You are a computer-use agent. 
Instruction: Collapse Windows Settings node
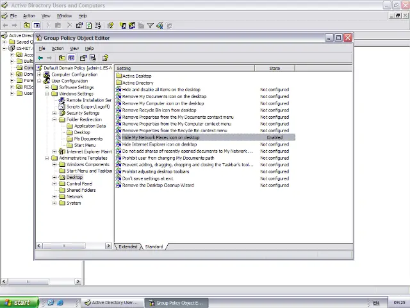tap(47, 94)
